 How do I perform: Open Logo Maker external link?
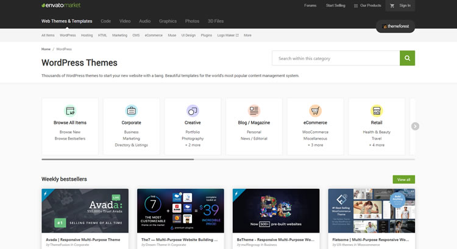228,35
